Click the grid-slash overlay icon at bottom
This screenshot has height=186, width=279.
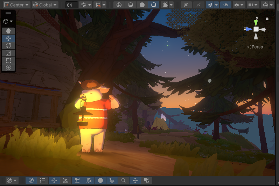(x=89, y=180)
